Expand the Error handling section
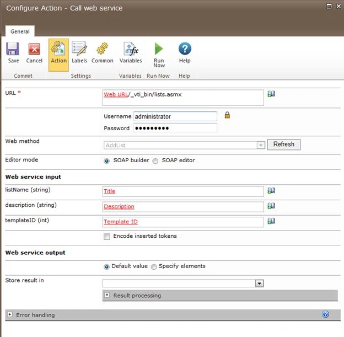 pyautogui.click(x=10, y=314)
